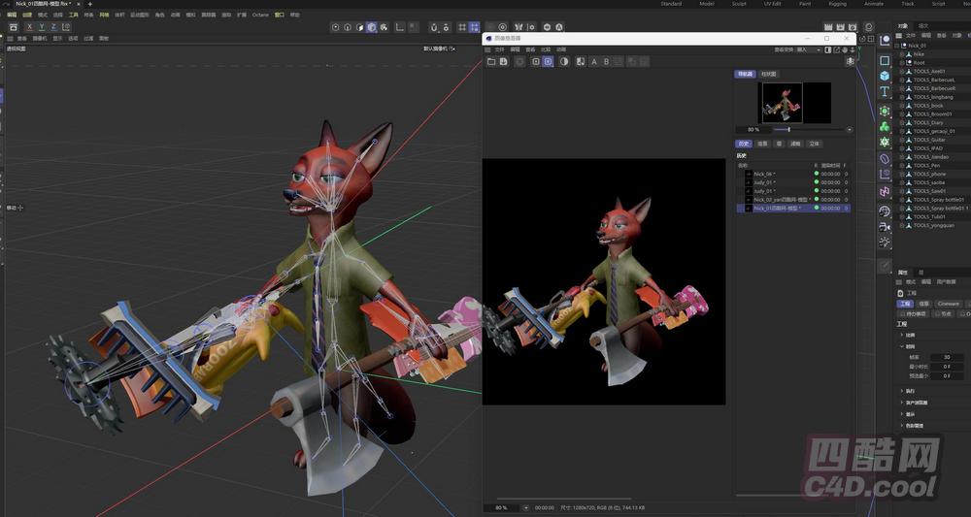
Task: Click the B compare button in Picture Viewer
Action: (x=606, y=61)
